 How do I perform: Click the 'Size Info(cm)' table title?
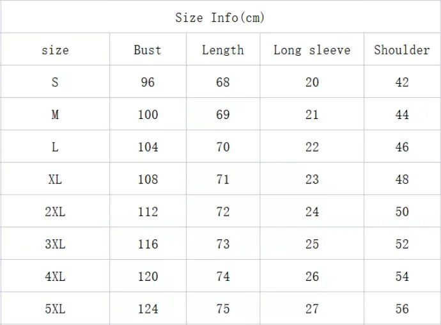(x=220, y=17)
